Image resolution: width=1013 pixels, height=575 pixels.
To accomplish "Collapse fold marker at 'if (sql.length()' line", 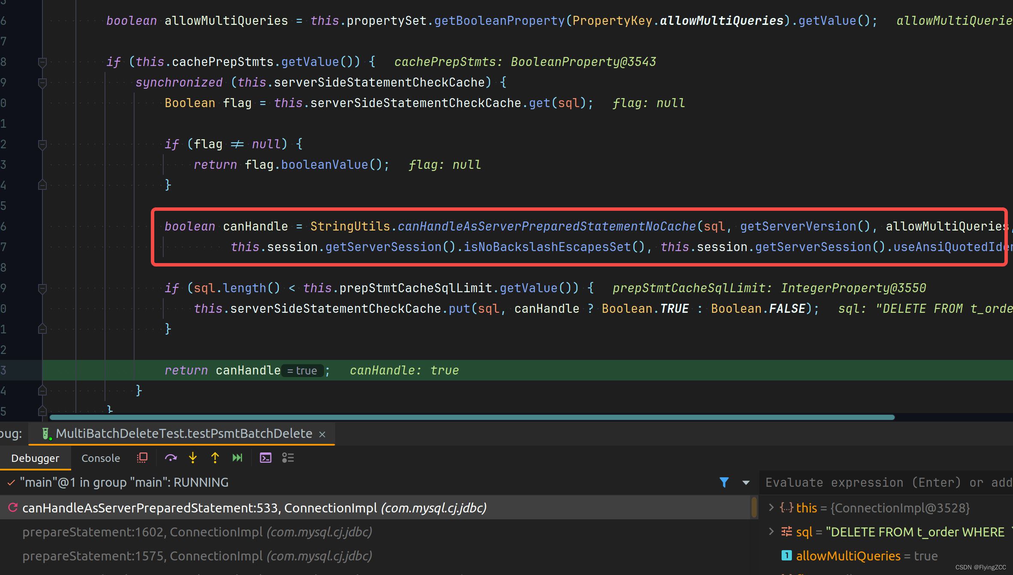I will point(42,288).
